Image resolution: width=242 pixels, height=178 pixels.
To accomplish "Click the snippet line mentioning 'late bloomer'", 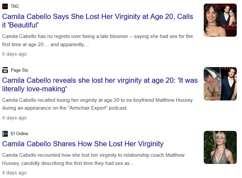I will click(x=97, y=36).
